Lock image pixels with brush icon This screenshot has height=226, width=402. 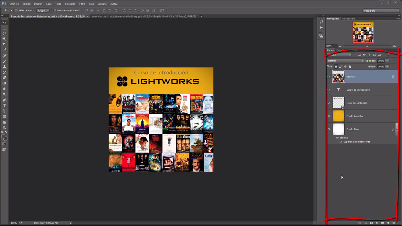coord(340,67)
